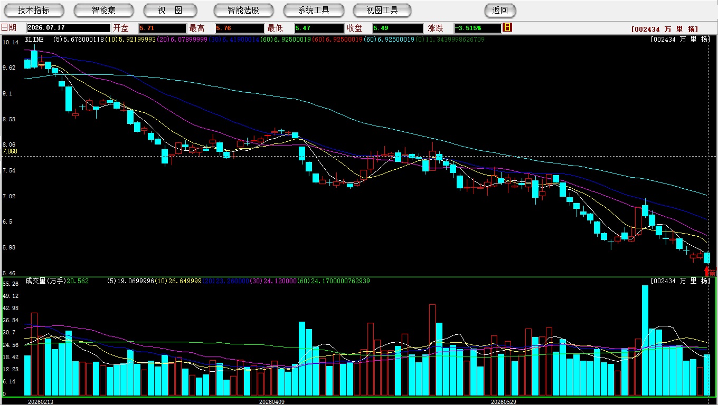Click the 10.14 price axis label
The image size is (718, 405).
click(x=10, y=42)
